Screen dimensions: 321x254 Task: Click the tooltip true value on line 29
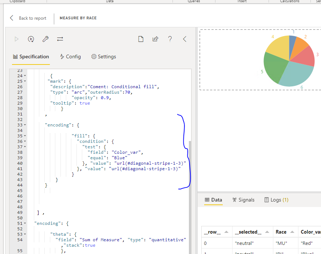tap(85, 103)
